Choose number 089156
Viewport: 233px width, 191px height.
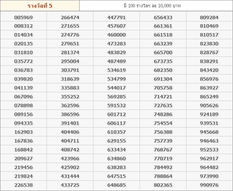(23, 115)
